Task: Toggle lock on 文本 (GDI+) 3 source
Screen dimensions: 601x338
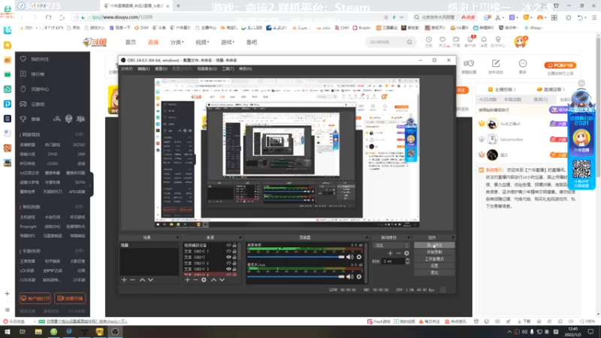Action: [x=234, y=269]
